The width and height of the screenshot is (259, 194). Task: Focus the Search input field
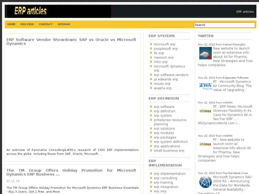[x=224, y=25]
